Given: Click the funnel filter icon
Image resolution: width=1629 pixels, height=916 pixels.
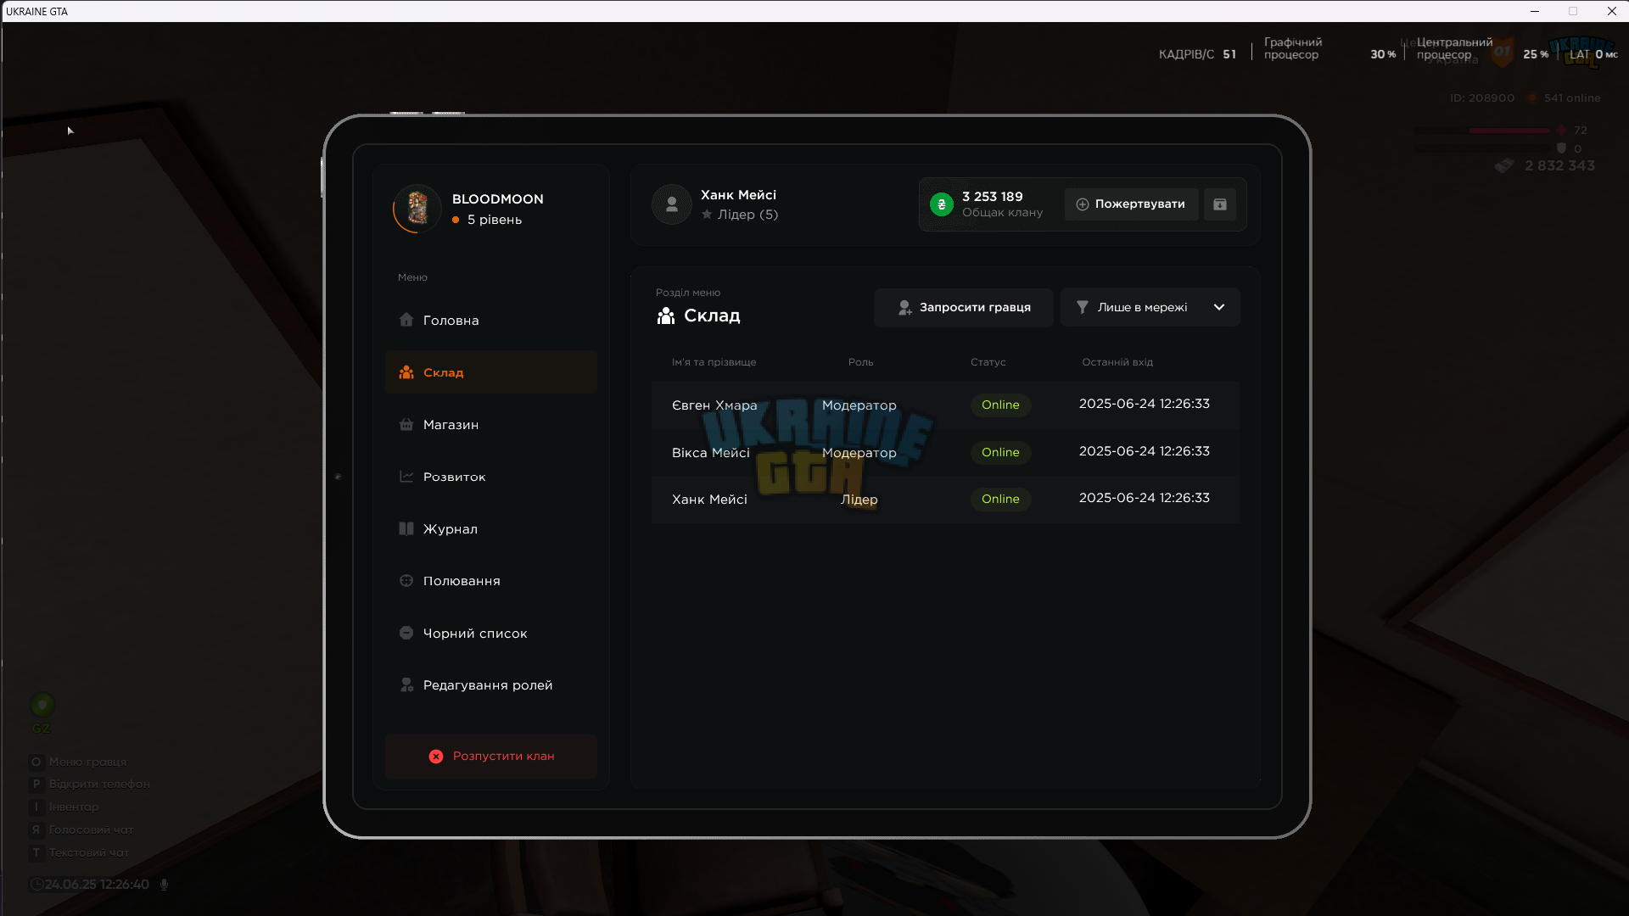Looking at the screenshot, I should pyautogui.click(x=1082, y=307).
